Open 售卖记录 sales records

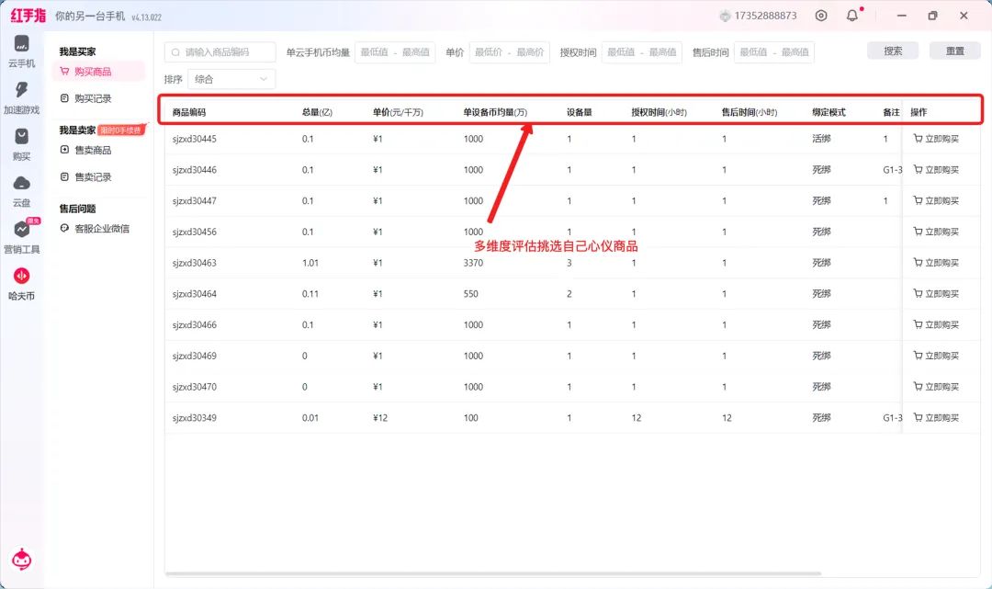coord(93,176)
